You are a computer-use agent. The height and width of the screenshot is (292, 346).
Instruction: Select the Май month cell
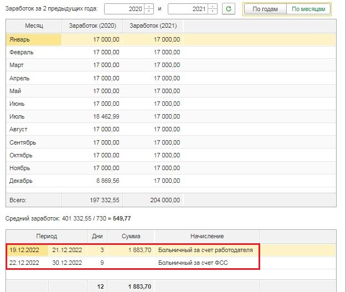(x=34, y=91)
